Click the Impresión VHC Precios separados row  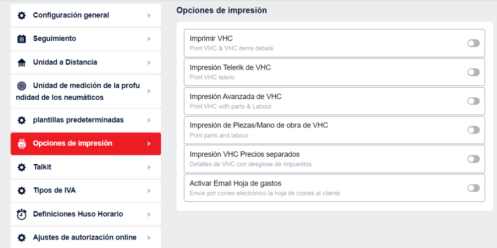pyautogui.click(x=298, y=159)
